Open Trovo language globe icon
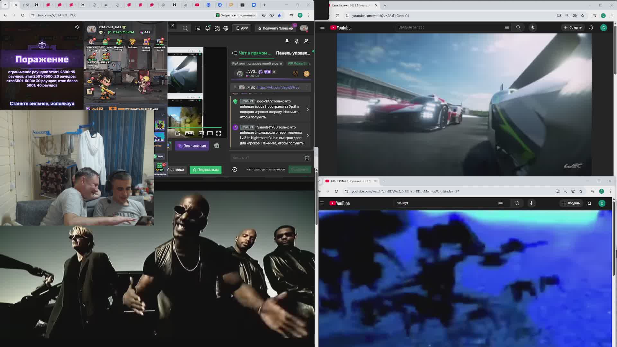 pos(226,28)
